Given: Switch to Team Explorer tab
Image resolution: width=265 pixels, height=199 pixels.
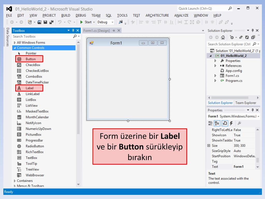Looking at the screenshot, I should (246, 103).
